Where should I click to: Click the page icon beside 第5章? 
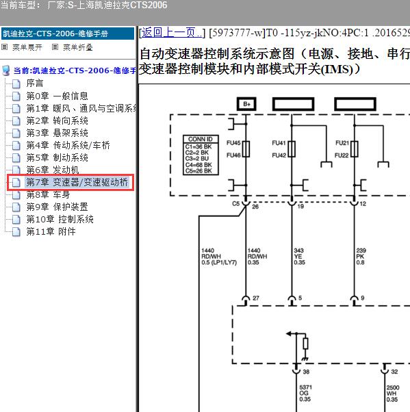coord(16,158)
